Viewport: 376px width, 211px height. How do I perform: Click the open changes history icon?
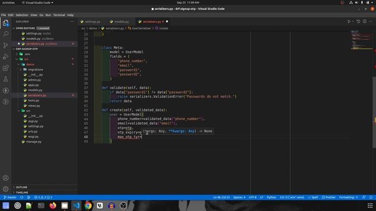(x=358, y=22)
